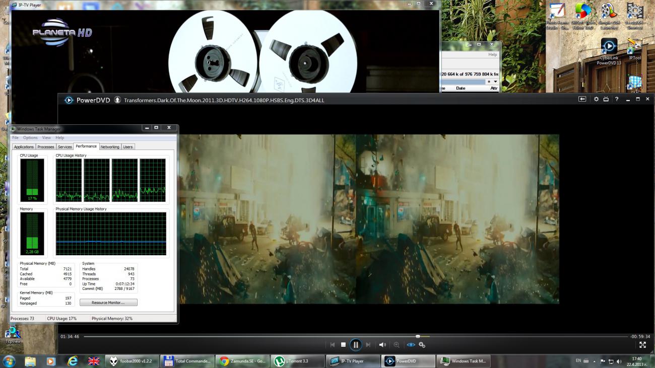Open the network tray icon
655x368 pixels.
coord(611,361)
